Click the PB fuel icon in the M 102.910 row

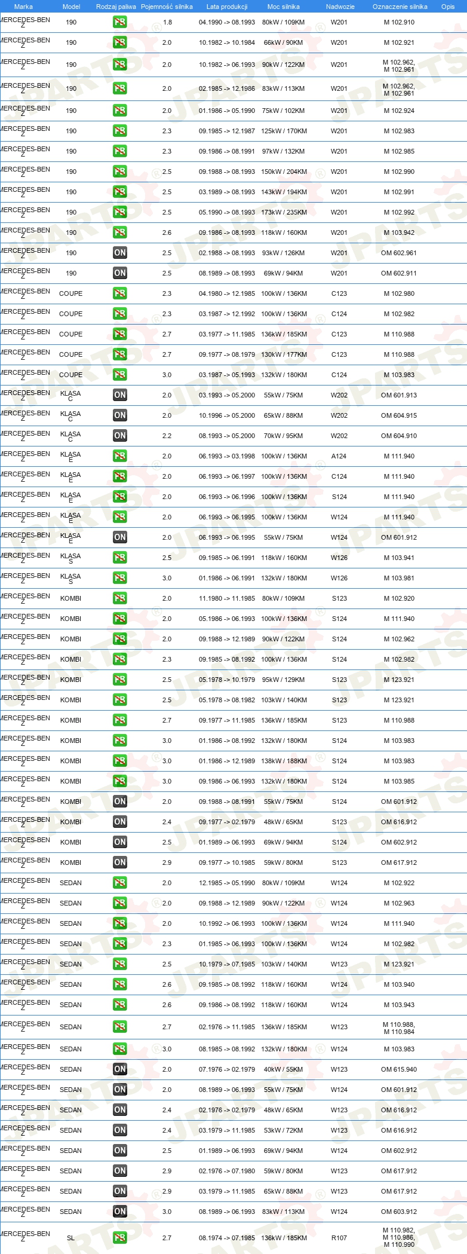coord(120,22)
